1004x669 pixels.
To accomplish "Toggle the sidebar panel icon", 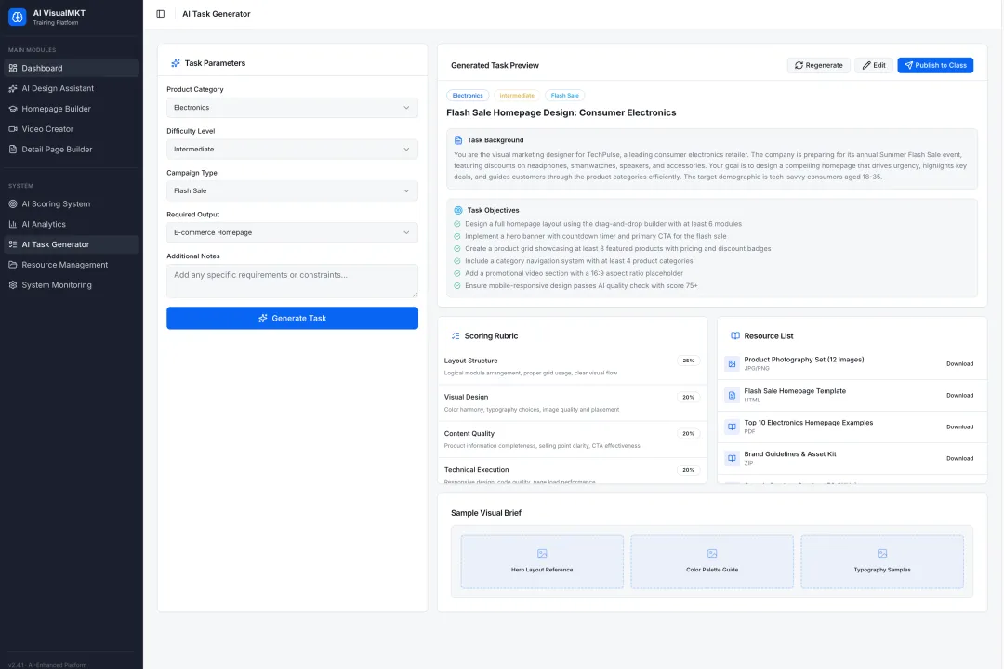I will [161, 13].
